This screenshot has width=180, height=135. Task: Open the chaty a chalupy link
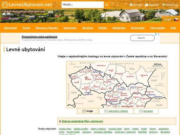(98, 129)
